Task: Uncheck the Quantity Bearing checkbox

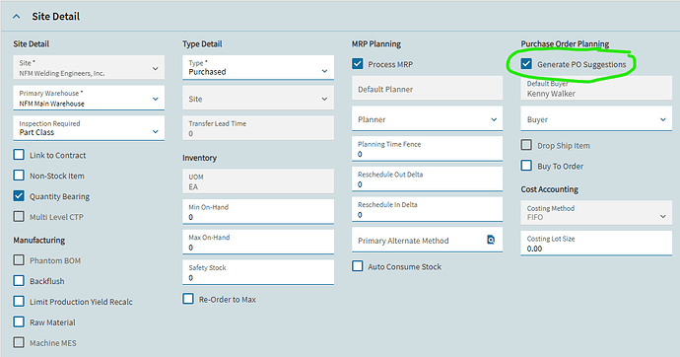Action: coord(19,196)
